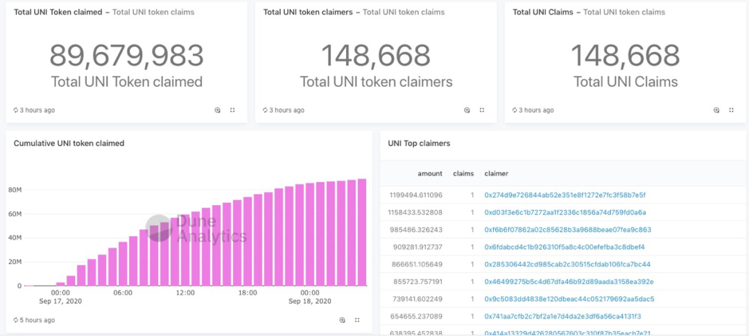Click refresh icon beside '5 hours ago'

(x=16, y=320)
